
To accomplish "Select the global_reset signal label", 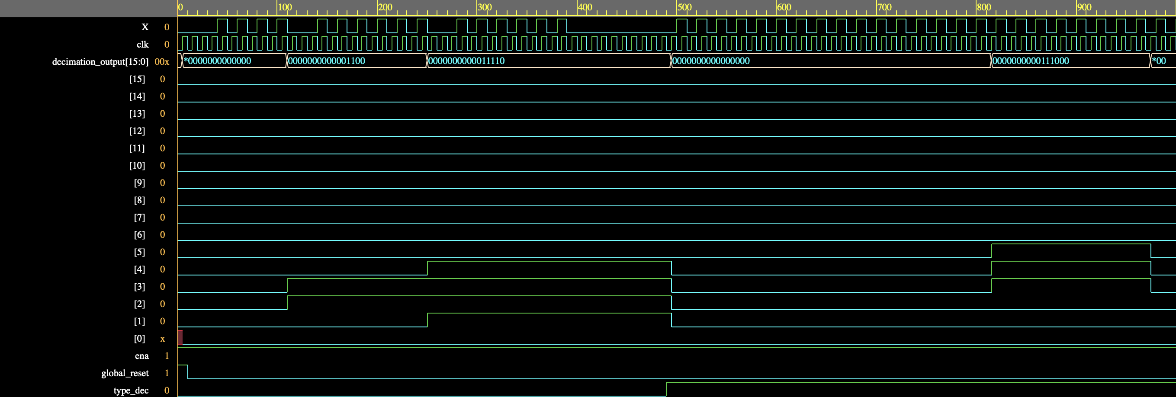I will click(125, 373).
